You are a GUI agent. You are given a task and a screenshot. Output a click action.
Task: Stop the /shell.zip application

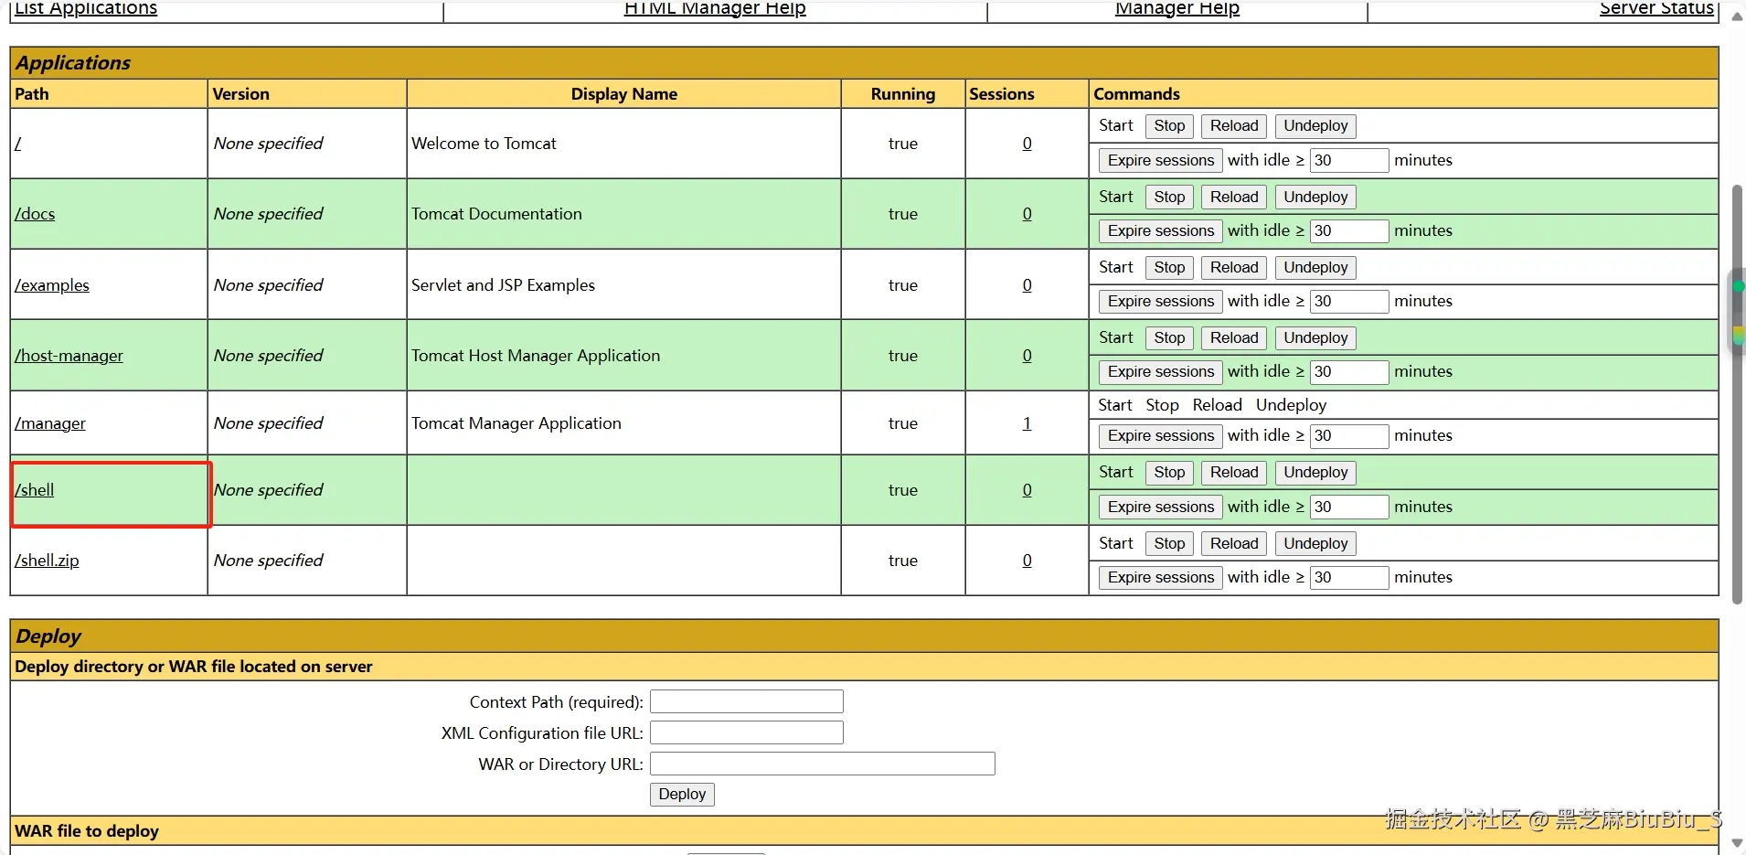point(1169,544)
